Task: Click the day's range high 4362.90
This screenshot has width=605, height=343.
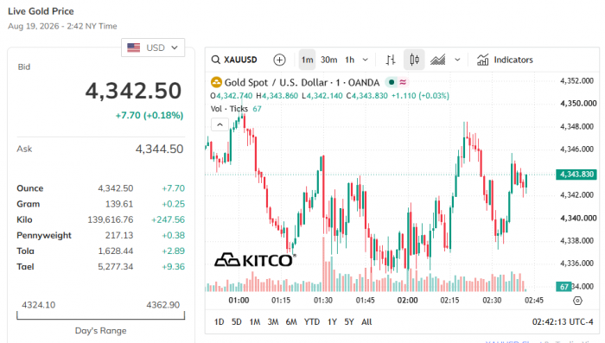Action: click(162, 305)
